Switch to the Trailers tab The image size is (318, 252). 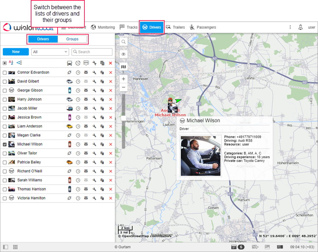pyautogui.click(x=175, y=27)
